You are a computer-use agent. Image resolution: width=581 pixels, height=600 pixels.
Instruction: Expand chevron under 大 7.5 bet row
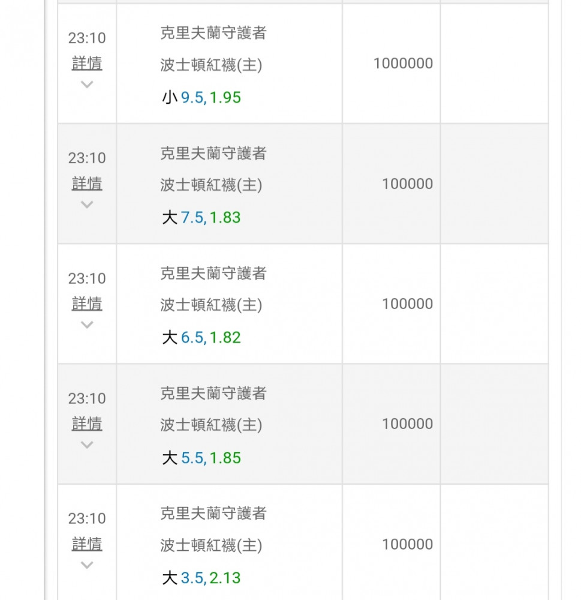87,205
